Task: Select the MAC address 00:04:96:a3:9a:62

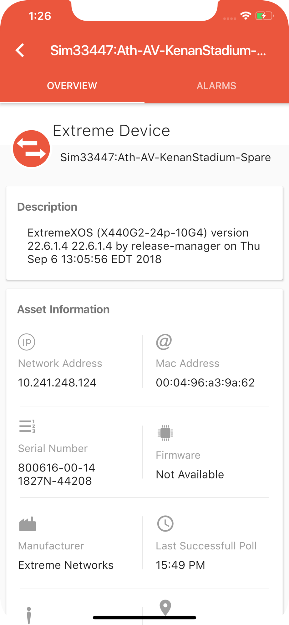Action: (205, 382)
